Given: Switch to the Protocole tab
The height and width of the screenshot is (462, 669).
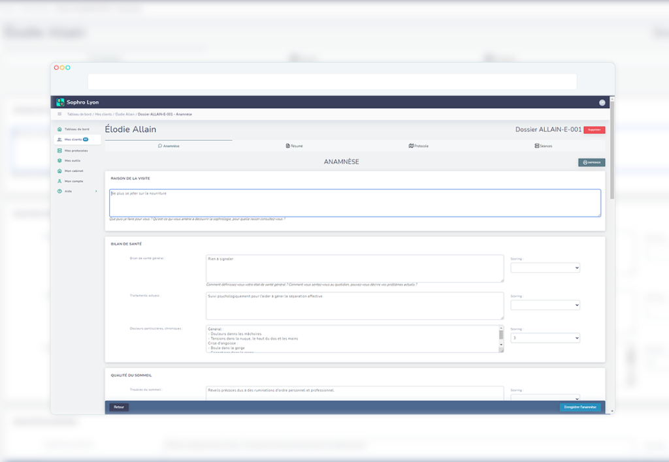Looking at the screenshot, I should point(418,146).
